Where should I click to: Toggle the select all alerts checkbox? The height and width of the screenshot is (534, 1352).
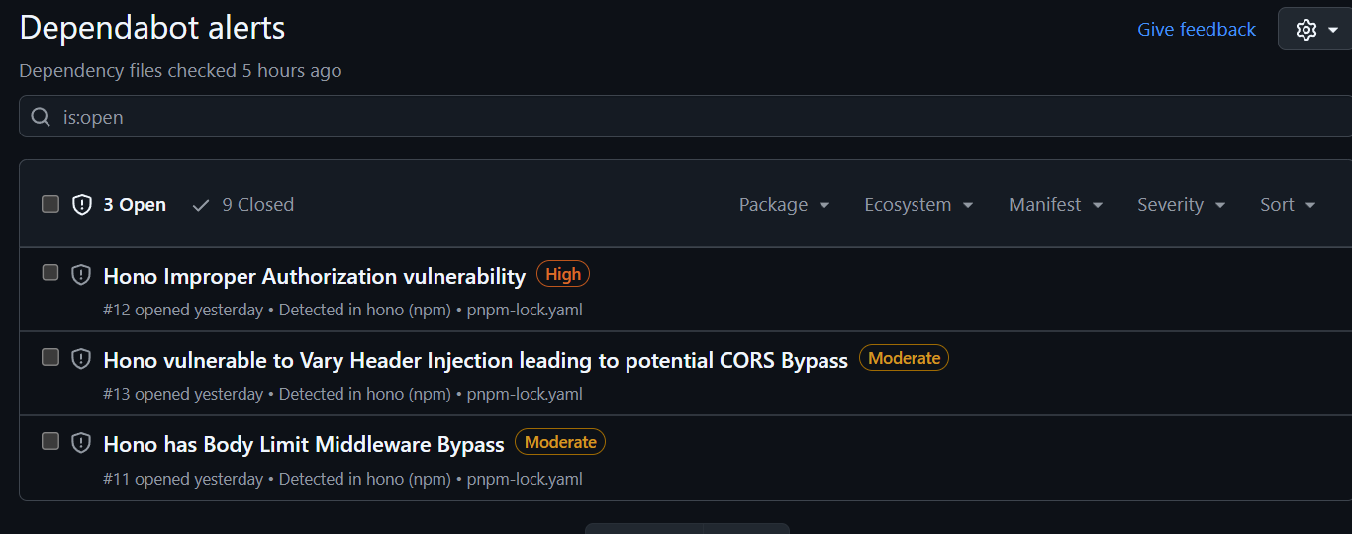tap(50, 204)
